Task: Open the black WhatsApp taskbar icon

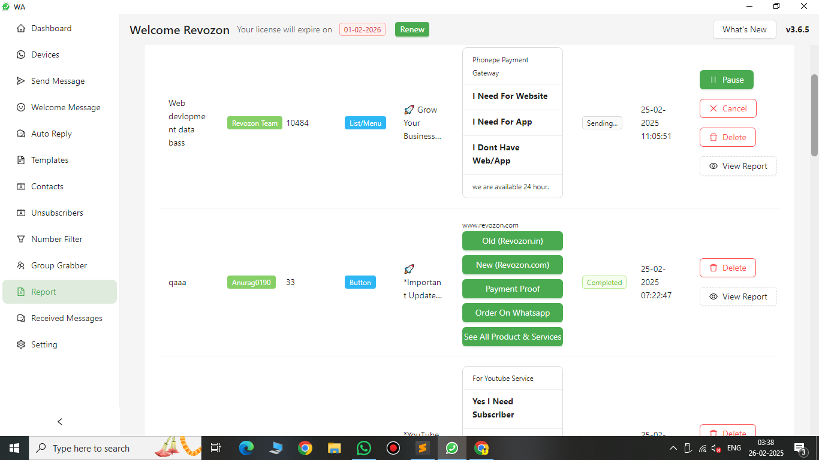Action: (364, 448)
